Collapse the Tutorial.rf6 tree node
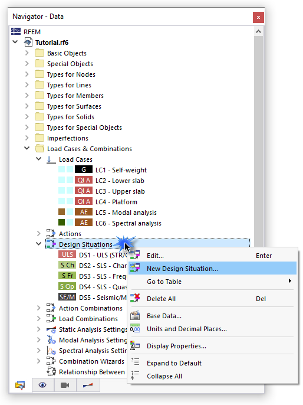303x405 pixels. (x=15, y=42)
